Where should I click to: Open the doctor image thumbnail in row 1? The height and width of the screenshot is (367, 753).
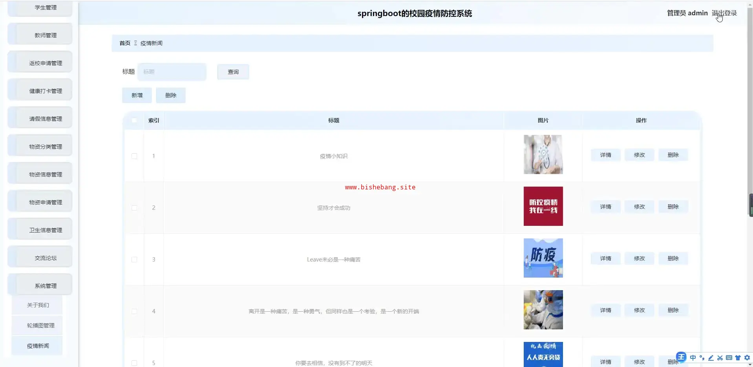pyautogui.click(x=543, y=154)
